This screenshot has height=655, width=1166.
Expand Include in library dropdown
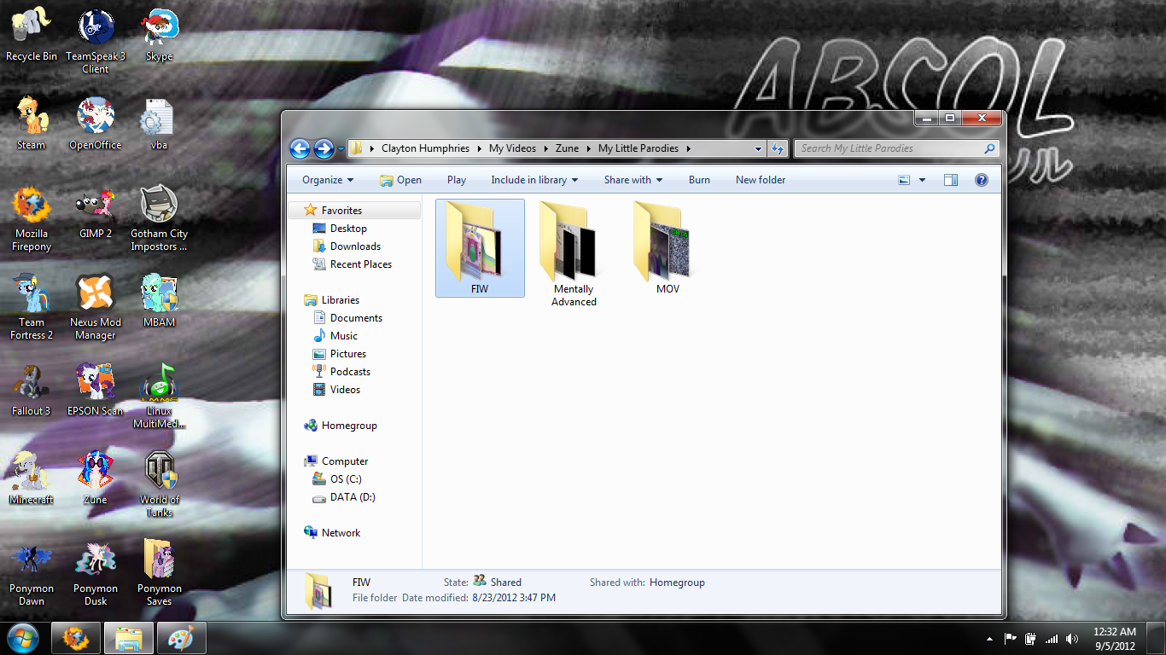pos(534,180)
